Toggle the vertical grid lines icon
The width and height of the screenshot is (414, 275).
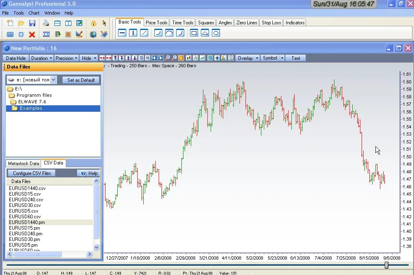148,58
